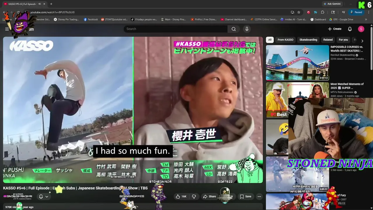Click the video title KASSO #5+6
The image size is (373, 210).
pos(75,188)
